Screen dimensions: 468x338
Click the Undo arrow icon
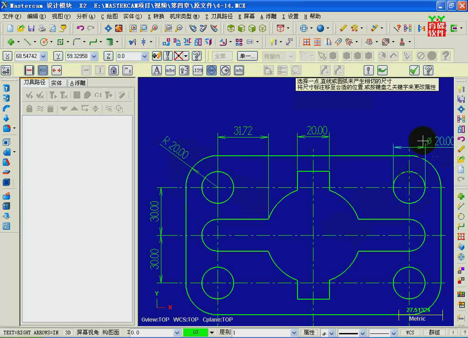click(80, 28)
